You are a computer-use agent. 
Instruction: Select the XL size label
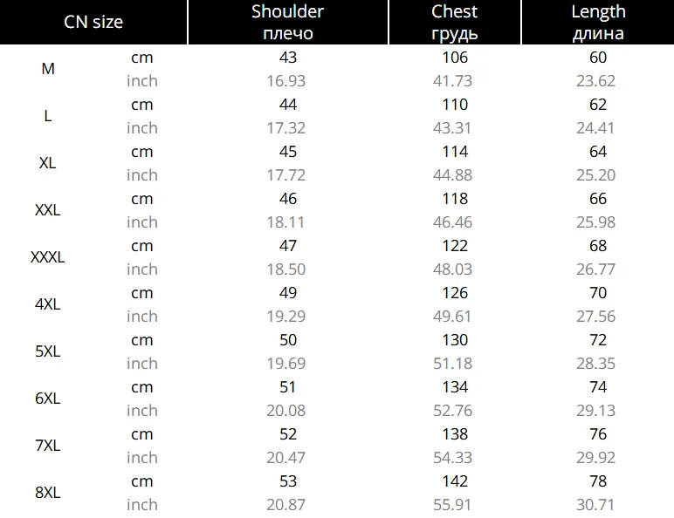[x=48, y=163]
